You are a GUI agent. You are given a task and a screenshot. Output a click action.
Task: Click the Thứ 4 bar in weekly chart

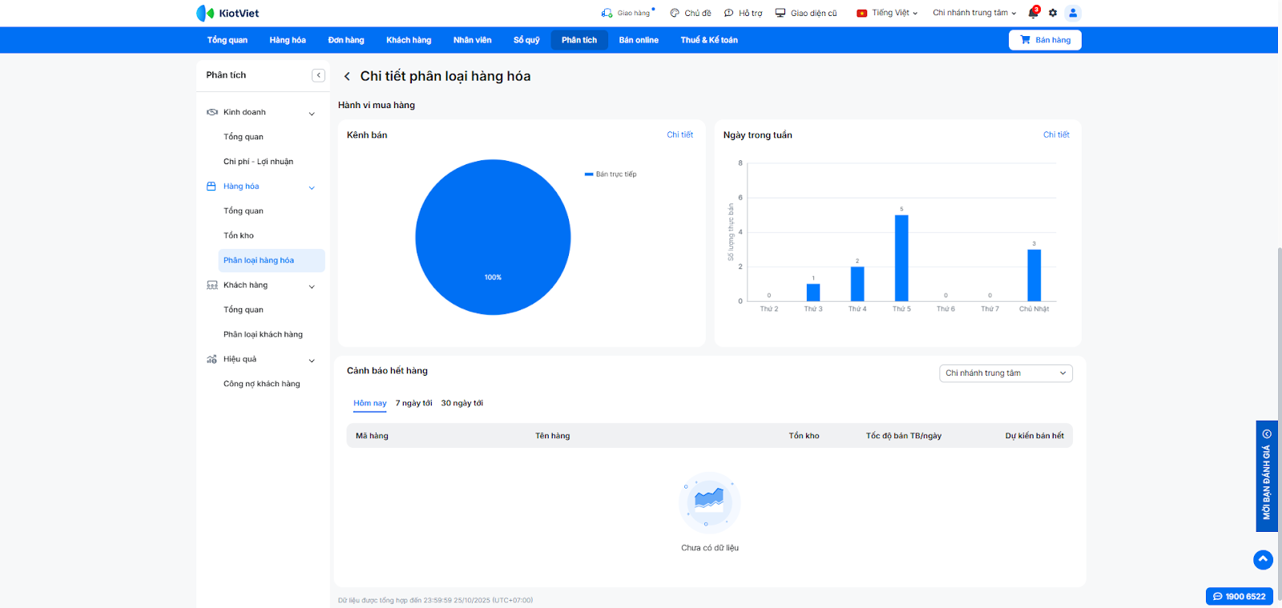(x=857, y=284)
